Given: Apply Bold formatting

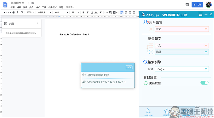Looking at the screenshot, I should (x=83, y=12).
